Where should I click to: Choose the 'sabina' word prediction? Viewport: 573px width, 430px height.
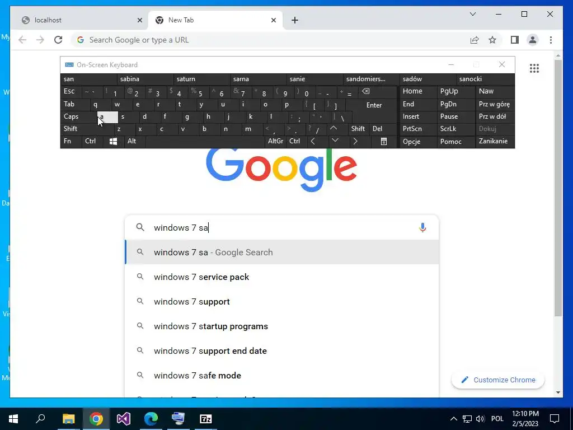point(145,79)
